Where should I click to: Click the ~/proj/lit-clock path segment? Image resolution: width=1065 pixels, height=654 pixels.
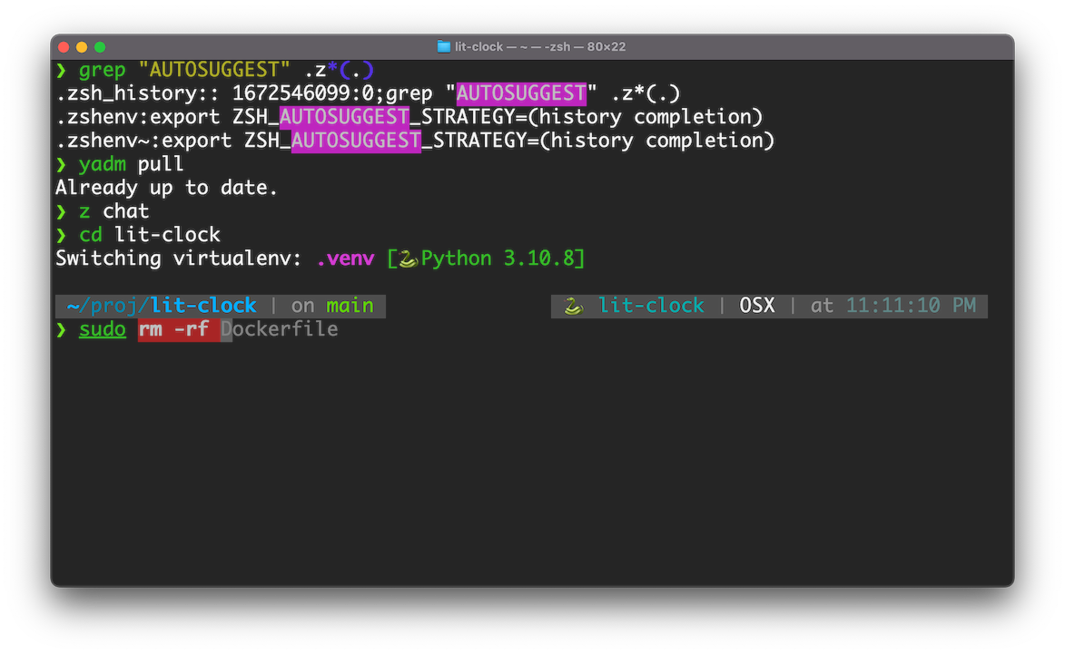click(x=161, y=306)
